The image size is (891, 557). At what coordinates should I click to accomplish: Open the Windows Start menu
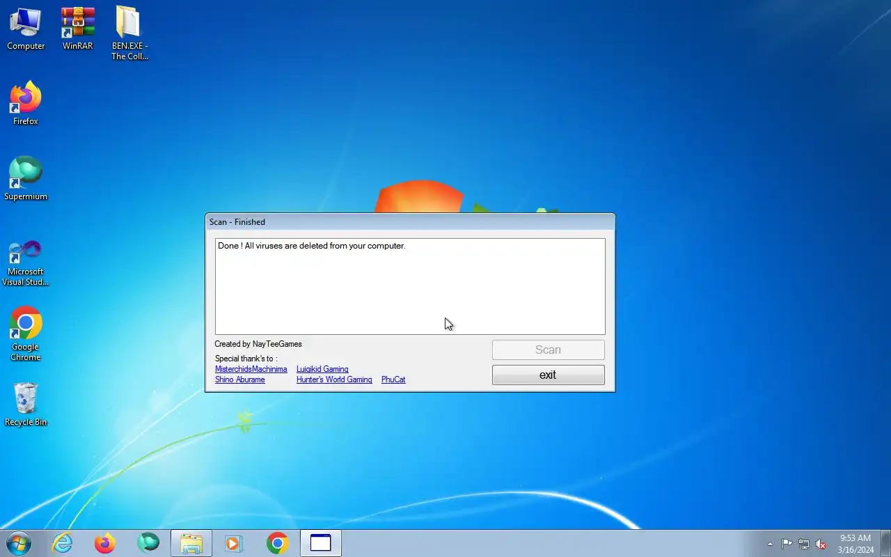19,543
